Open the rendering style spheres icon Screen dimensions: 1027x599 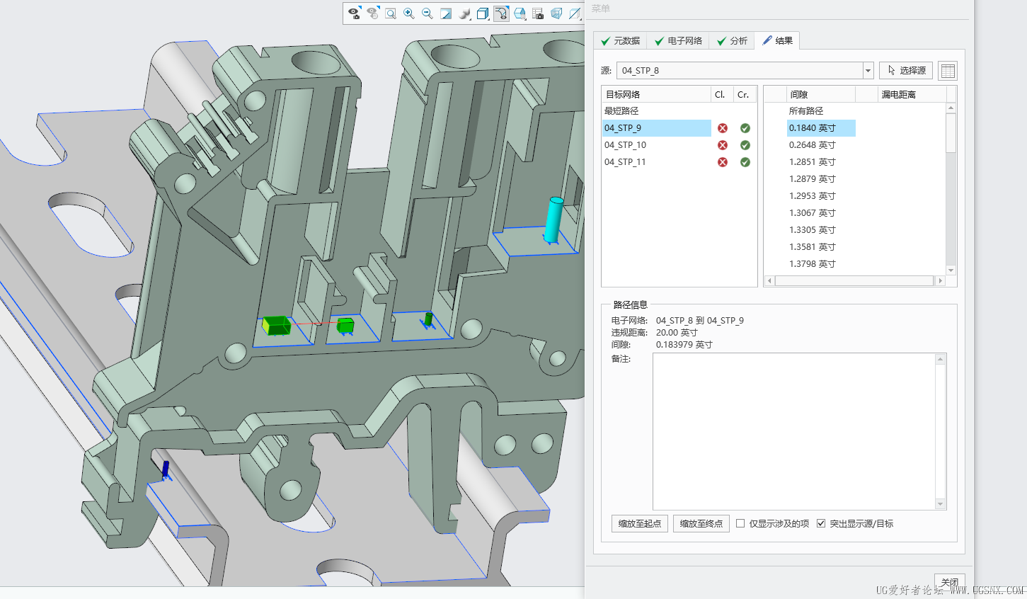tap(464, 13)
